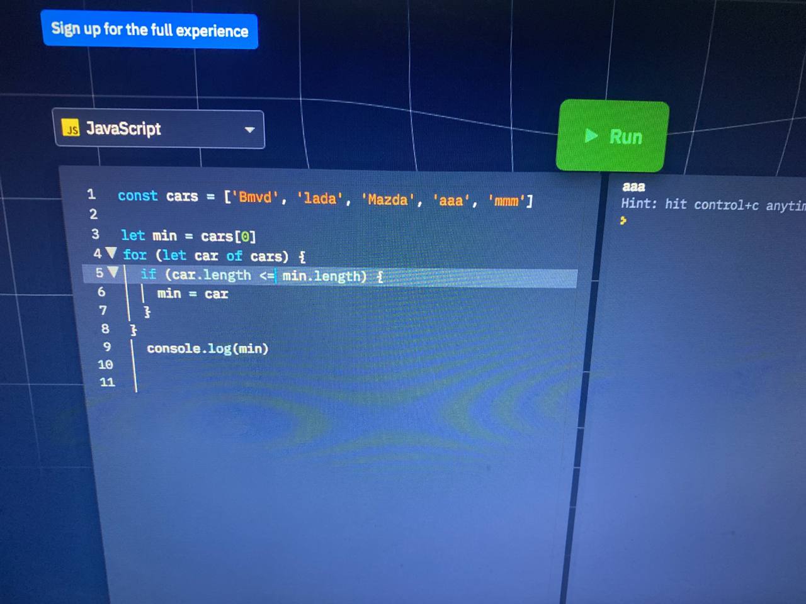Click the yellow JS logo icon
The width and height of the screenshot is (806, 604).
[71, 128]
